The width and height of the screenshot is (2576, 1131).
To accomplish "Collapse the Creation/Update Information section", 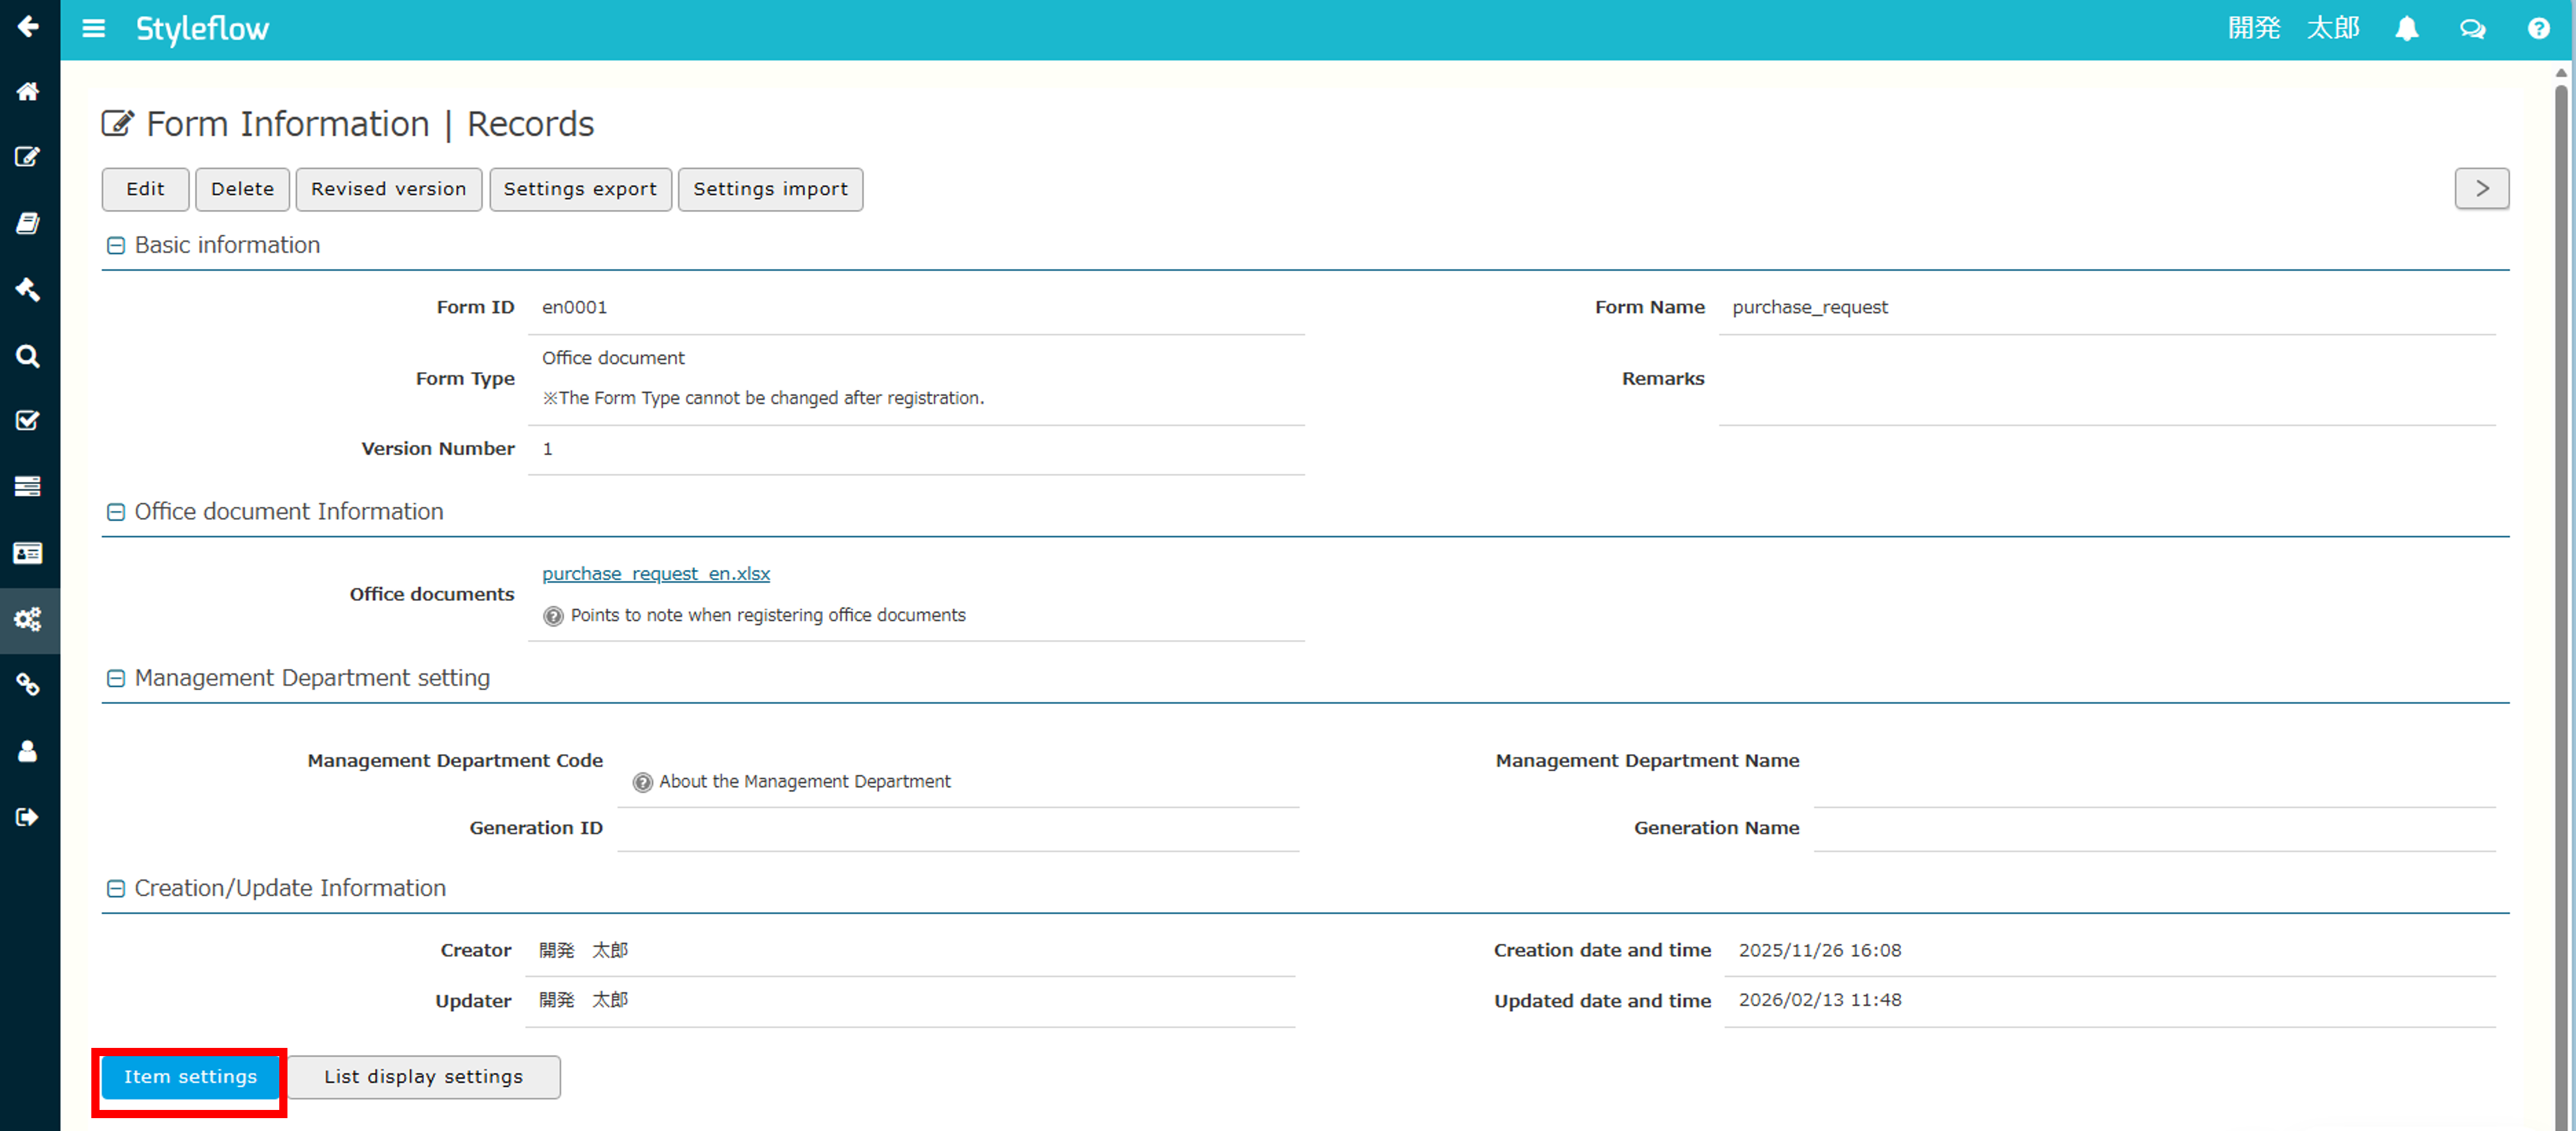I will pyautogui.click(x=116, y=889).
